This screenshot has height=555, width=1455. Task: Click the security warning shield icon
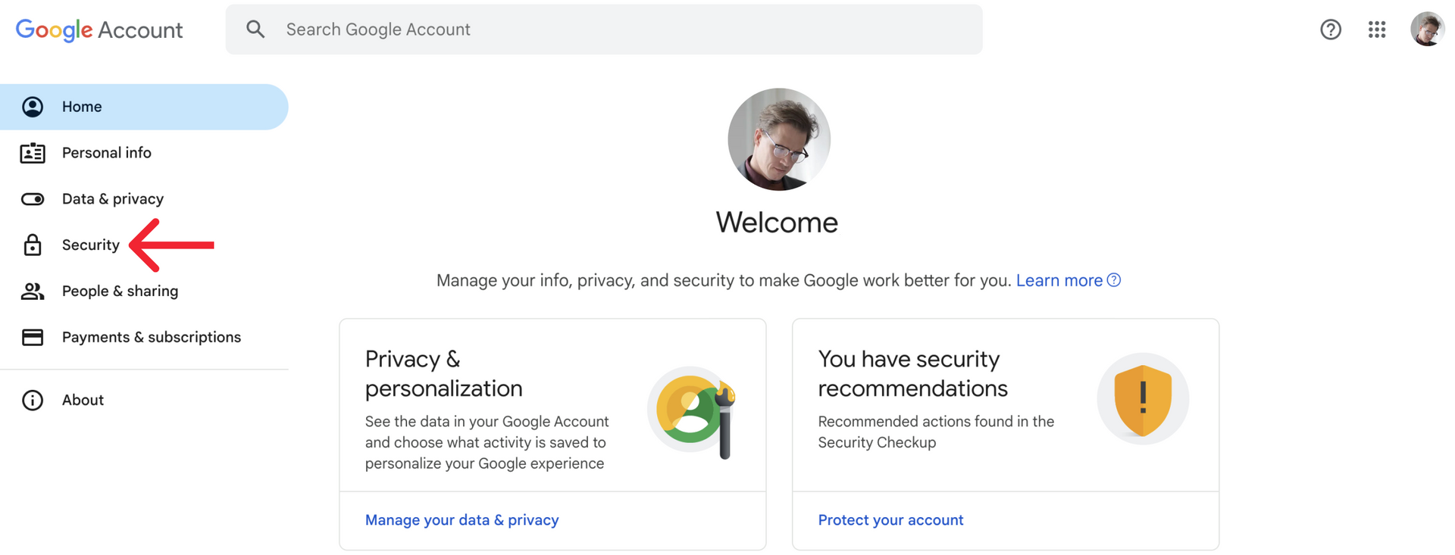coord(1143,399)
